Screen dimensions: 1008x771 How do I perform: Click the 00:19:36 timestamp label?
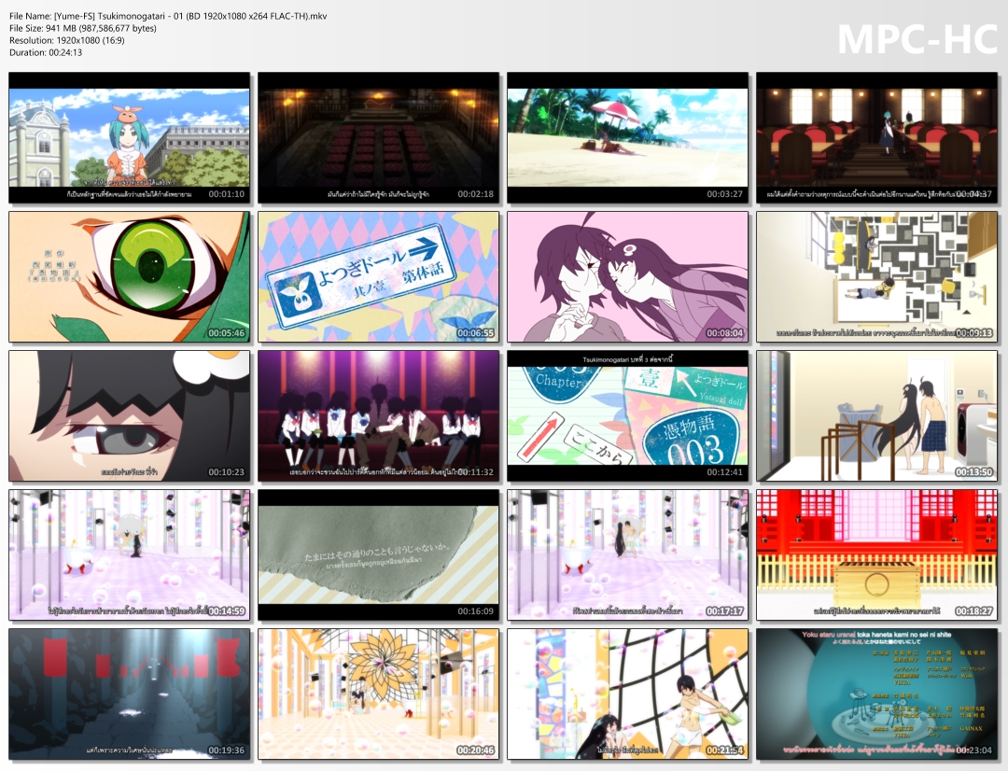click(x=226, y=750)
